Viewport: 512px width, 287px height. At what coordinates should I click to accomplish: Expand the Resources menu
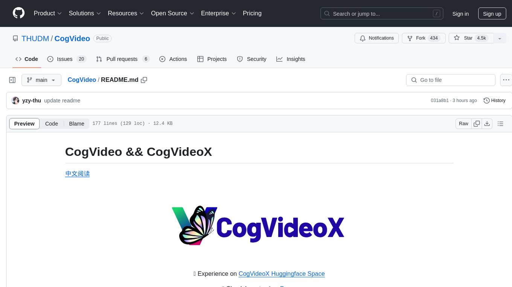coord(126,13)
